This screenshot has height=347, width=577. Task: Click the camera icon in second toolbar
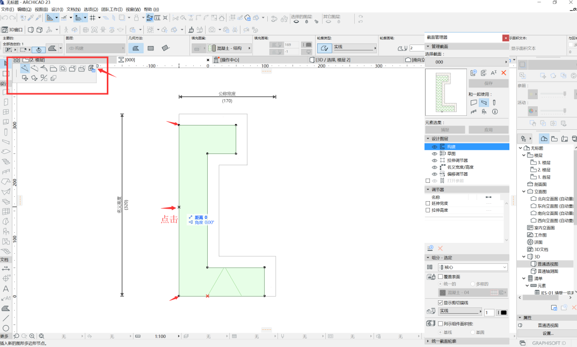(212, 29)
